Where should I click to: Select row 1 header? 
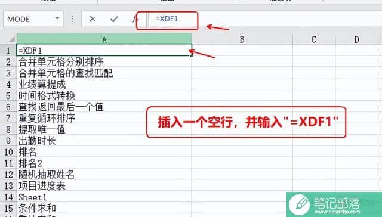tap(8, 50)
